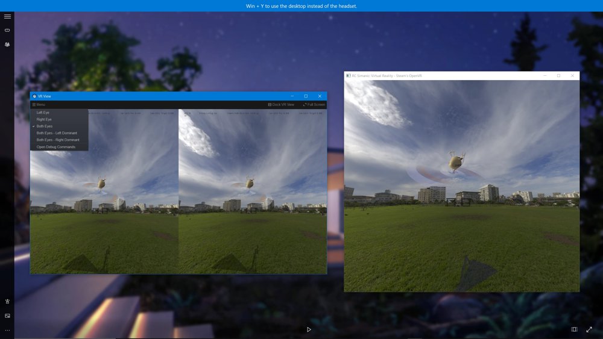
Task: Minimize the VR View window
Action: pyautogui.click(x=292, y=96)
